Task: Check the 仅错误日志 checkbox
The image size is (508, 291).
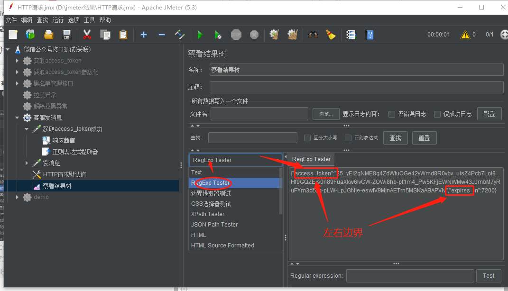Action: 392,114
